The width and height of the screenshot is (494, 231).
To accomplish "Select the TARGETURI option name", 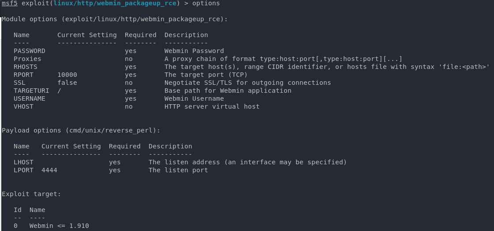I will click(x=31, y=91).
